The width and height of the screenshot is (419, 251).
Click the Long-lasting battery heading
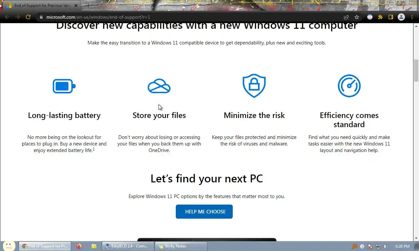tap(64, 115)
